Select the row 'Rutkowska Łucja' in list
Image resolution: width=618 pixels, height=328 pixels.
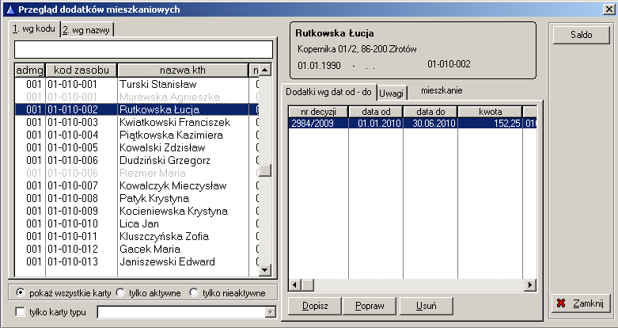tap(137, 109)
